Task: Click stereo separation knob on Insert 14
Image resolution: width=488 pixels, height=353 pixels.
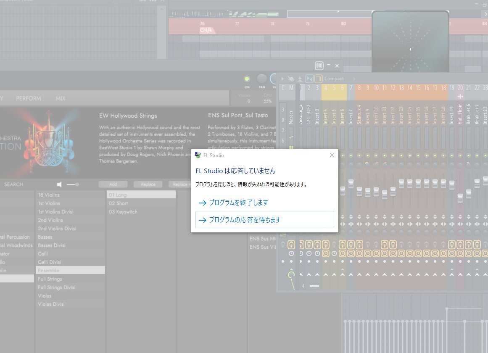Action: (410, 232)
